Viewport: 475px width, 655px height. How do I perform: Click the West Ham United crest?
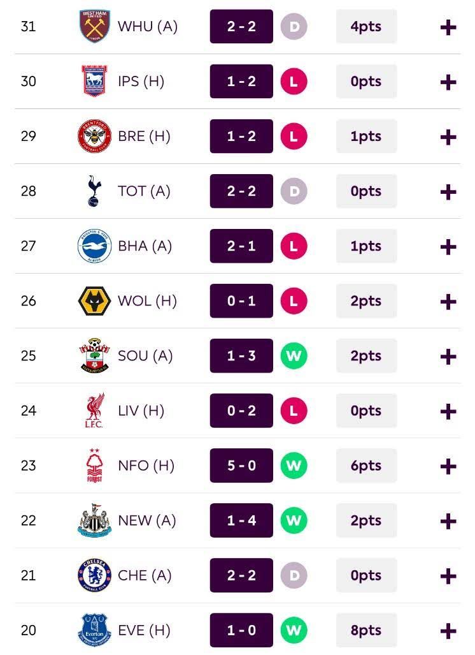(95, 26)
